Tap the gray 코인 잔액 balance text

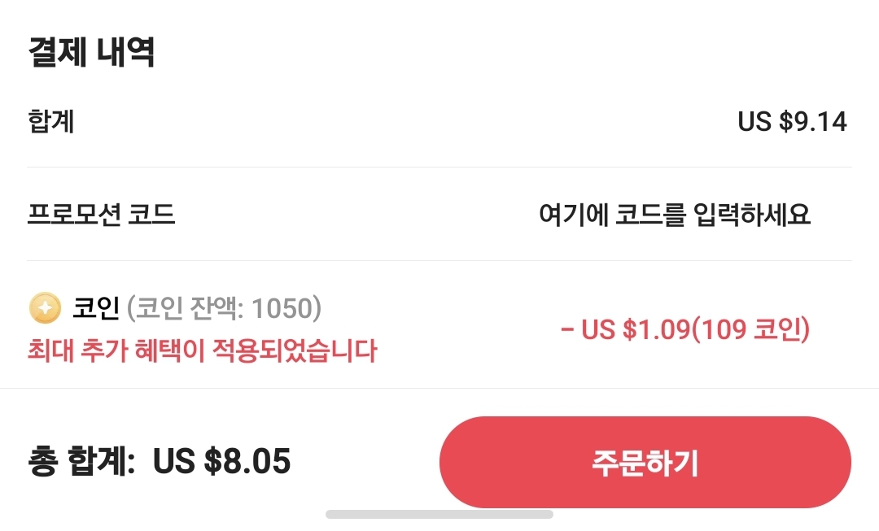tap(224, 309)
